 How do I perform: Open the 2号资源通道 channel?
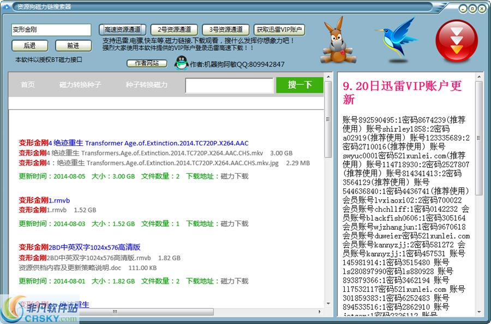click(174, 30)
